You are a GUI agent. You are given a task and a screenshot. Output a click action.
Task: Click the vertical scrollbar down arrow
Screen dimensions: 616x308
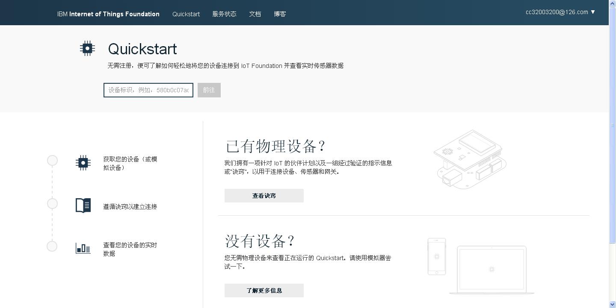tap(612, 305)
